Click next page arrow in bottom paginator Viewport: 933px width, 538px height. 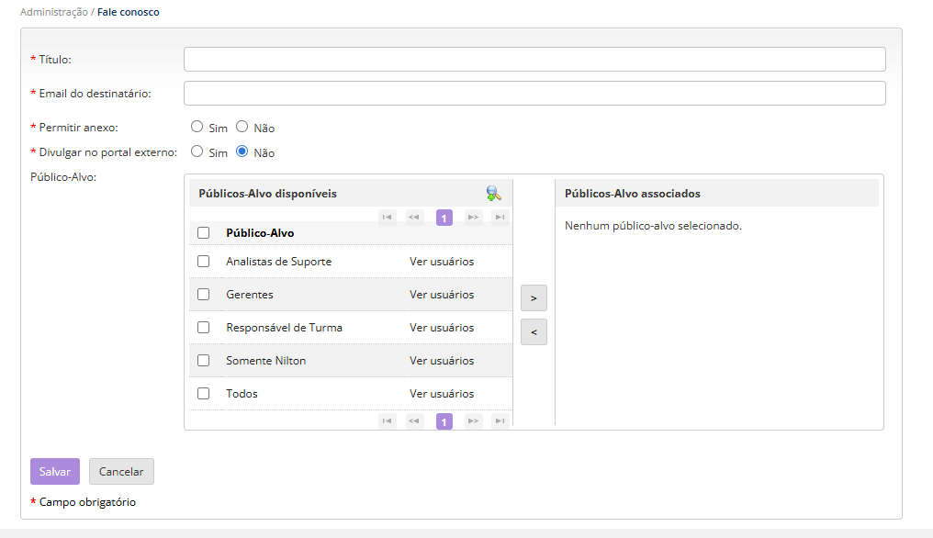473,421
